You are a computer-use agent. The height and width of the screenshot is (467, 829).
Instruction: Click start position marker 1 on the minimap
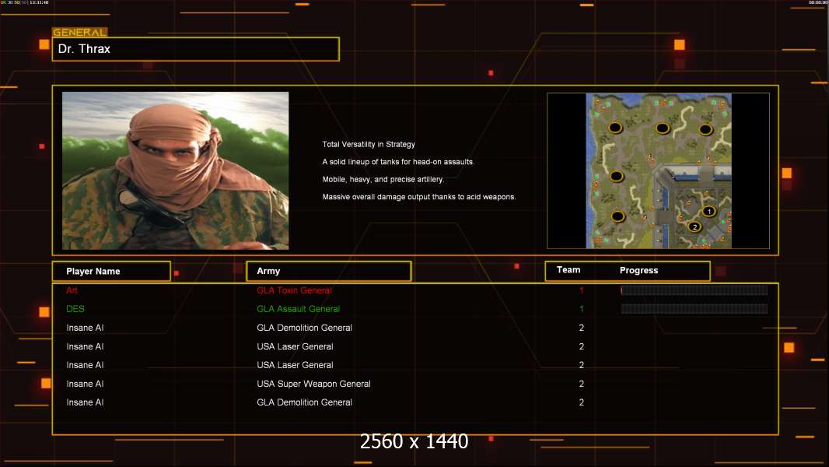(709, 212)
